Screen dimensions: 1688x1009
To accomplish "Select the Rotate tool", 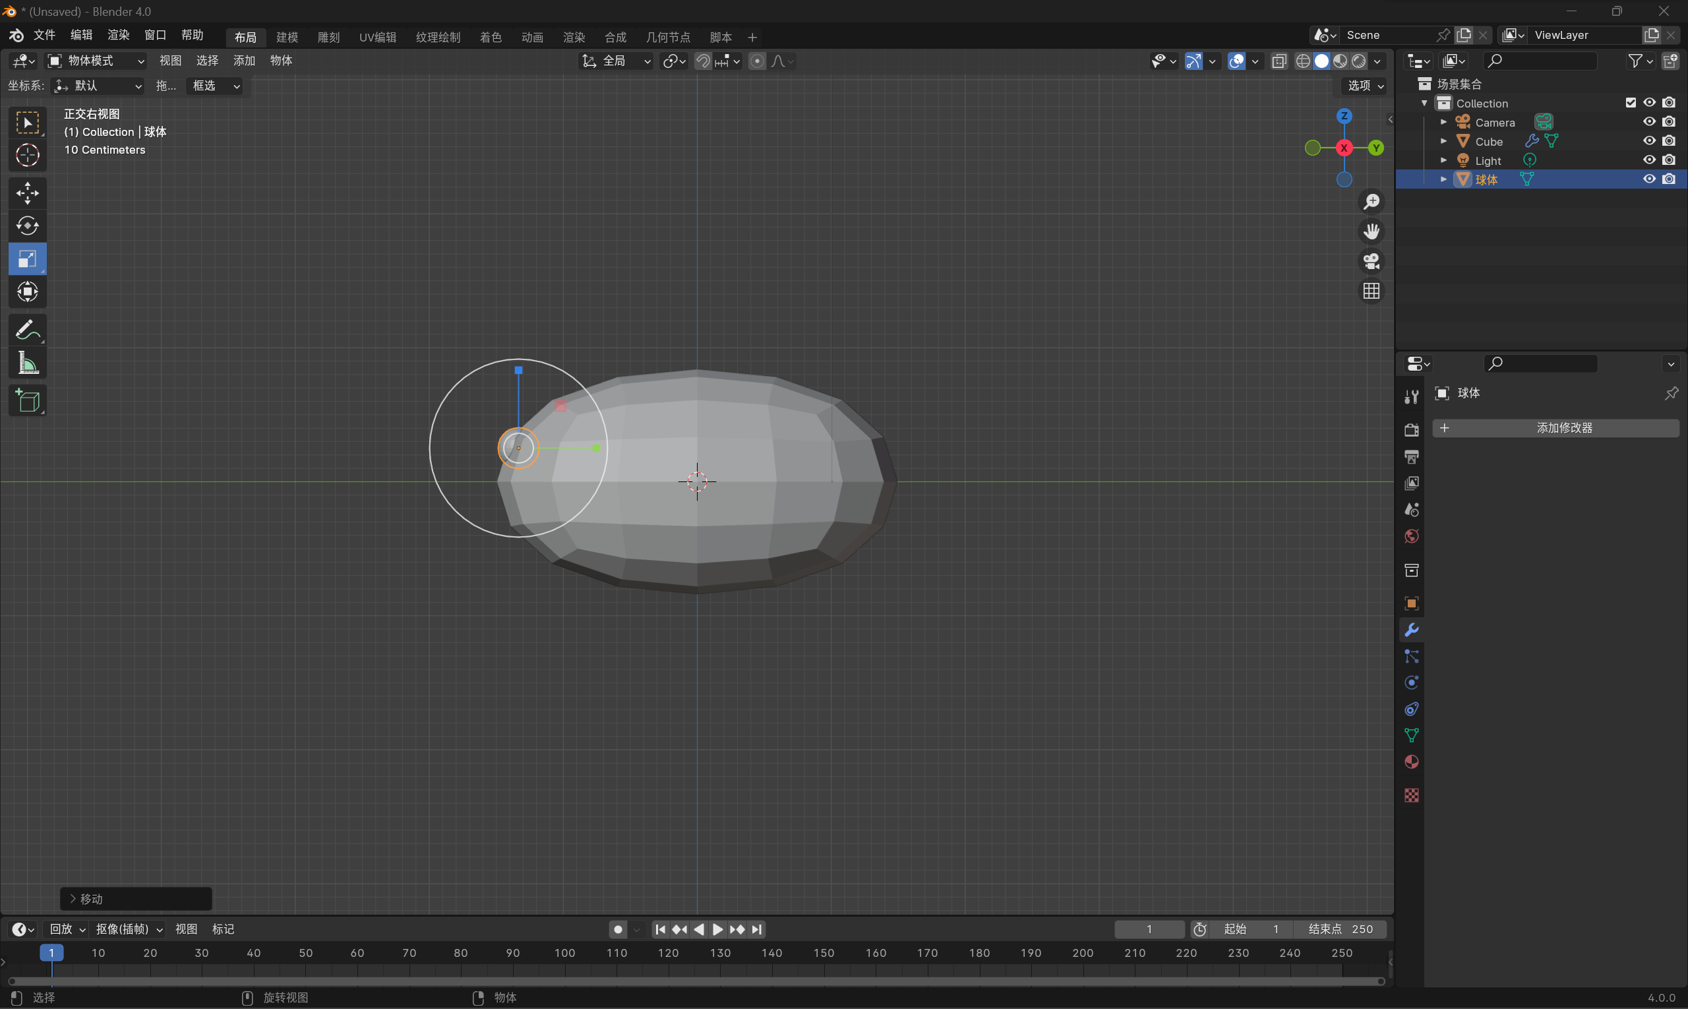I will tap(27, 226).
